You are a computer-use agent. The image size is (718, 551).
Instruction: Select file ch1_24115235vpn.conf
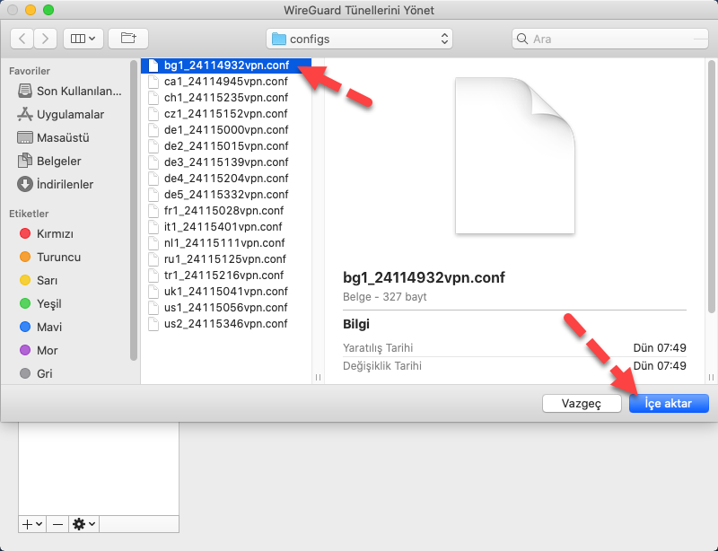(x=226, y=98)
